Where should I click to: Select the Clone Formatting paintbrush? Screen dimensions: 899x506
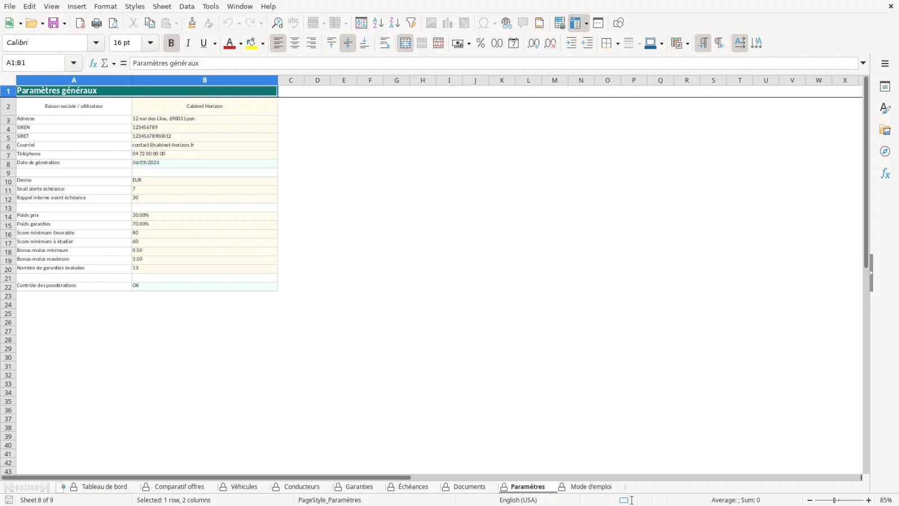coord(192,23)
